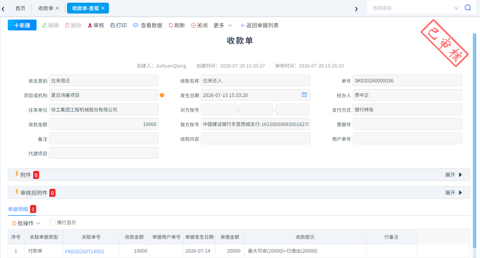
Task: Click the 我方账号 field
Action: [256, 124]
